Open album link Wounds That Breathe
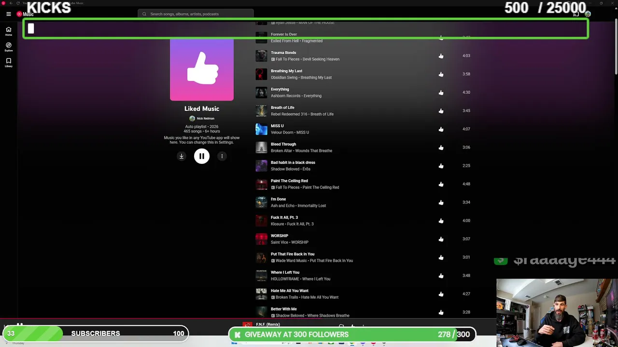Viewport: 618px width, 347px height. coord(313,151)
